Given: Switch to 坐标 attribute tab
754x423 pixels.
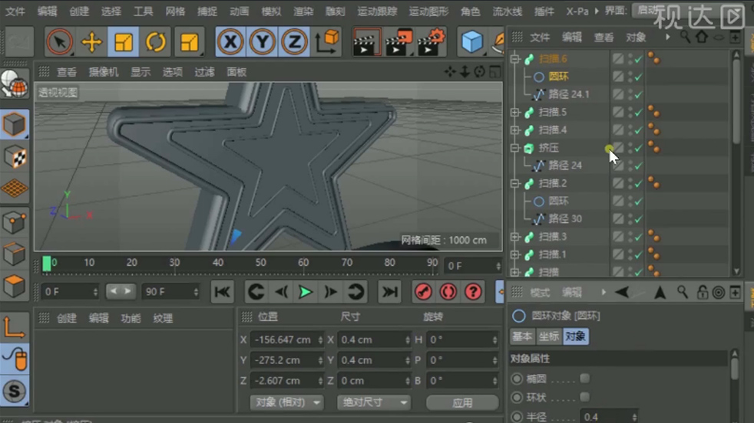Looking at the screenshot, I should [548, 336].
